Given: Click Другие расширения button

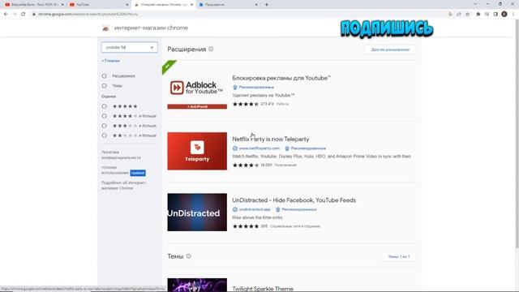Looking at the screenshot, I should click(x=390, y=49).
